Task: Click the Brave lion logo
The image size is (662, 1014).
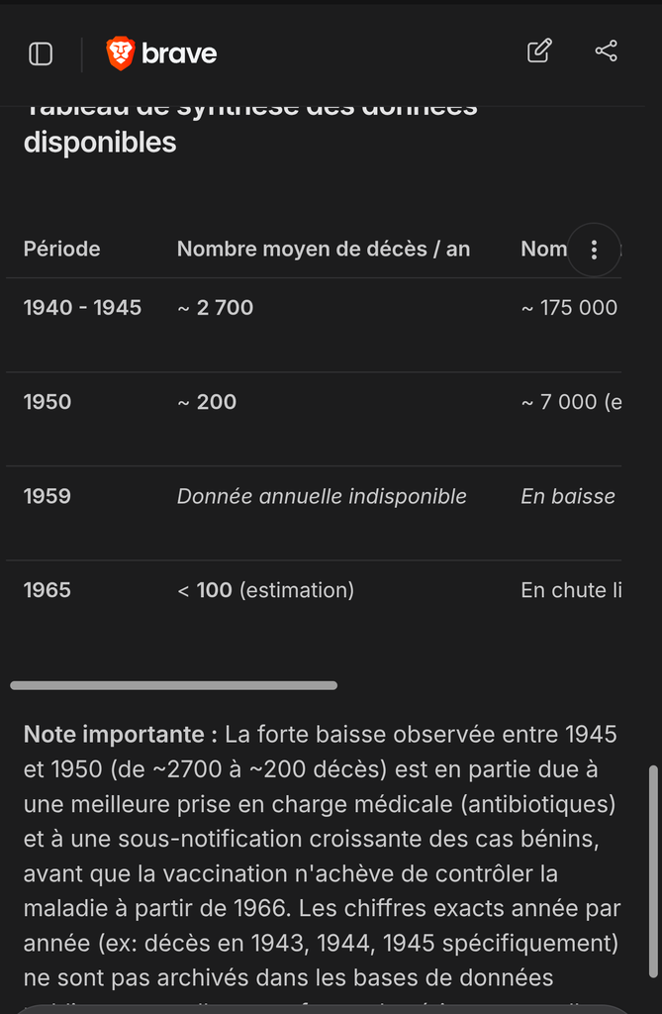Action: (x=121, y=53)
